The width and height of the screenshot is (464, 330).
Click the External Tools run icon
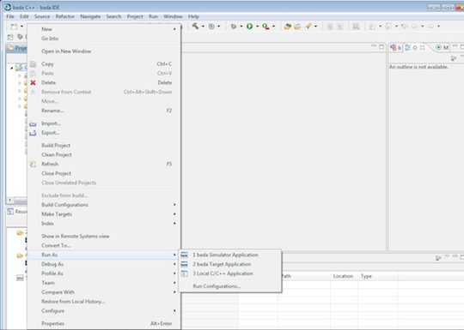click(x=266, y=27)
